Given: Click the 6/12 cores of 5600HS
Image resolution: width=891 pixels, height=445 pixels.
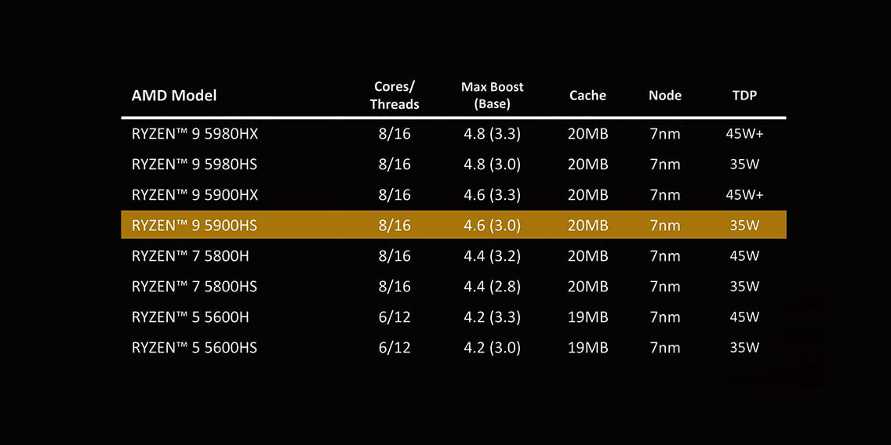Looking at the screenshot, I should [x=395, y=347].
